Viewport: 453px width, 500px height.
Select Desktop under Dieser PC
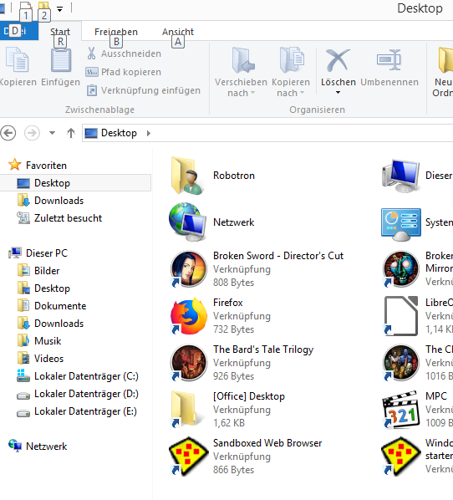(52, 288)
